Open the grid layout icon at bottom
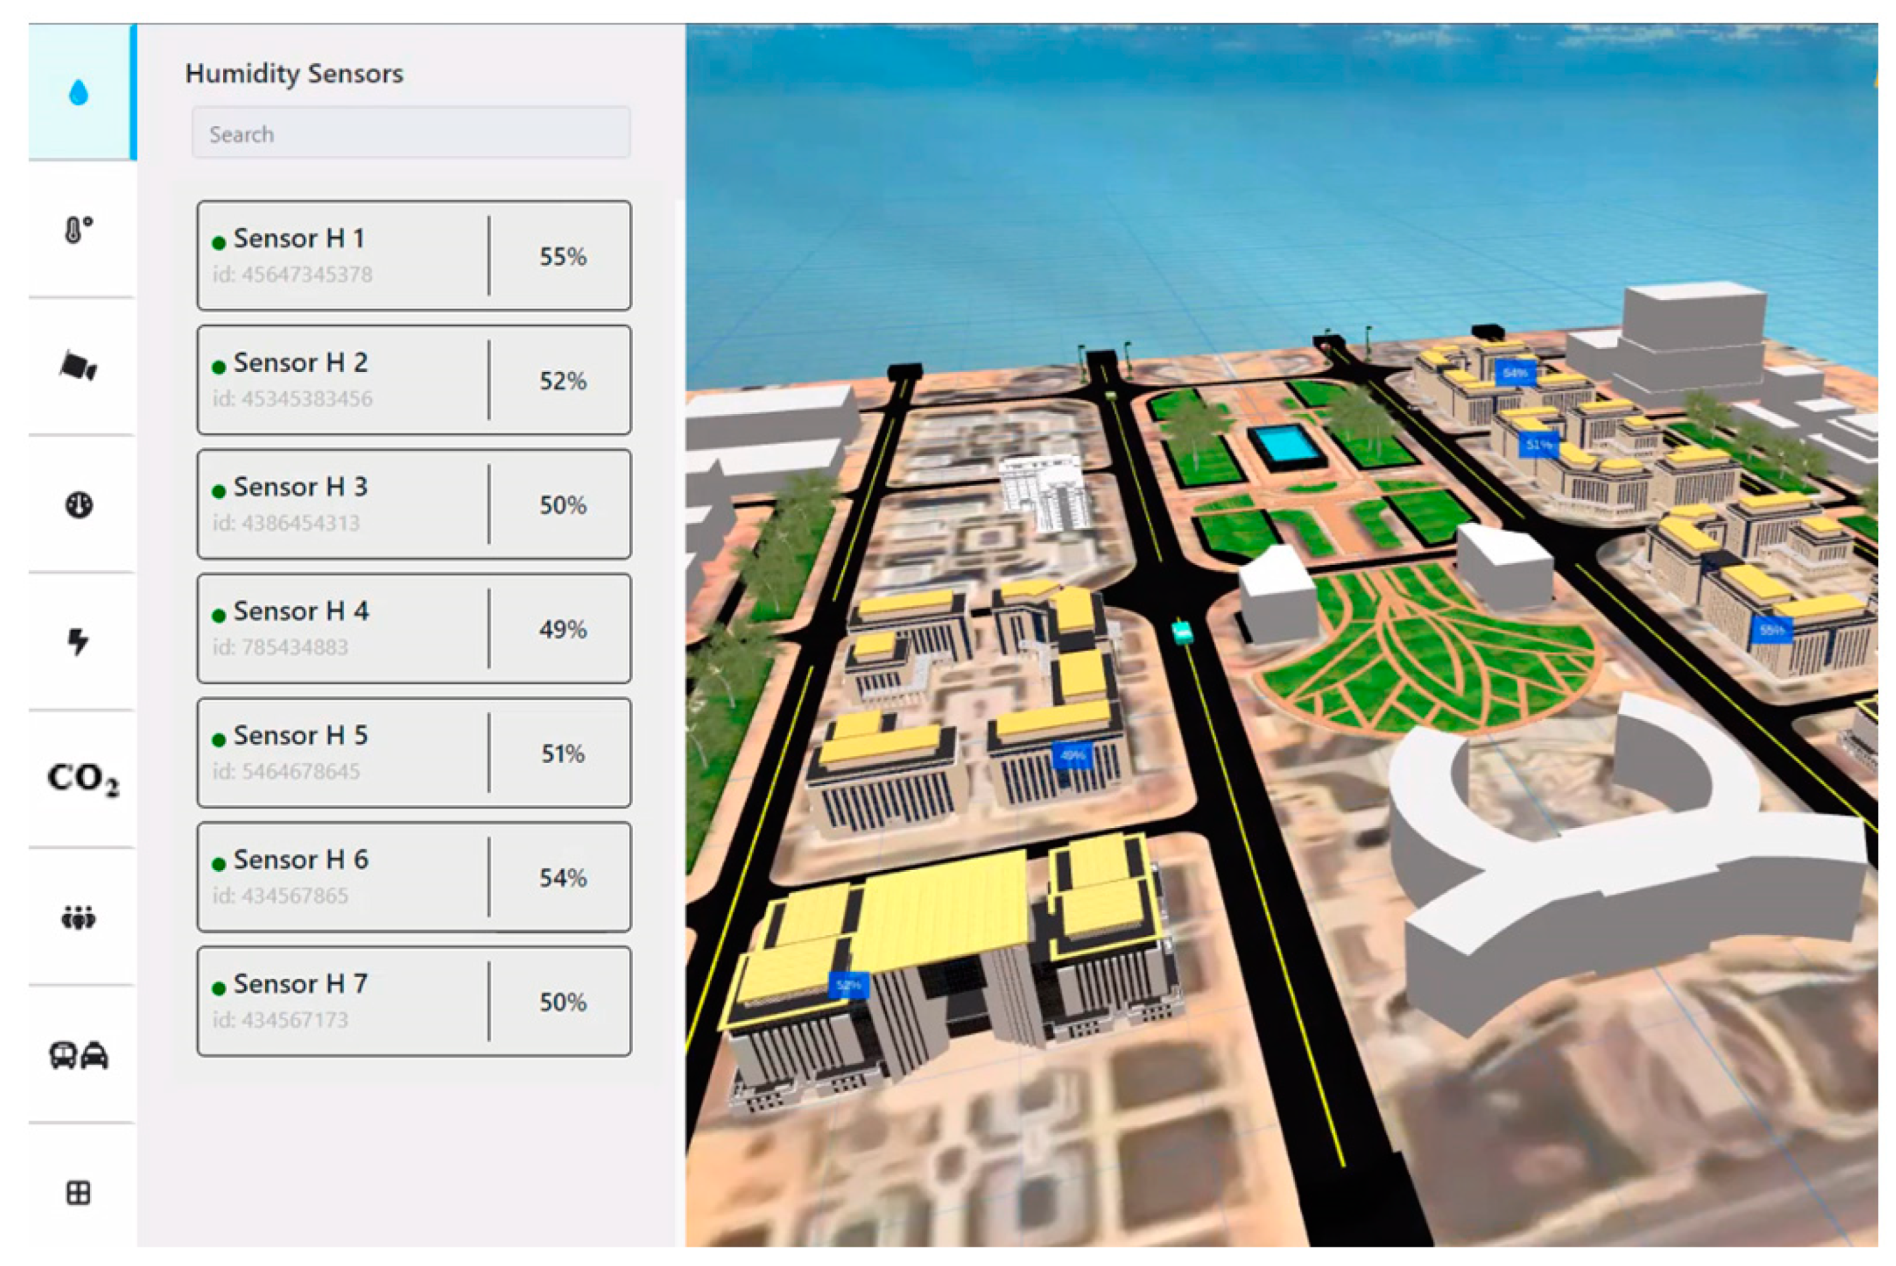Image resolution: width=1896 pixels, height=1266 pixels. coord(78,1193)
